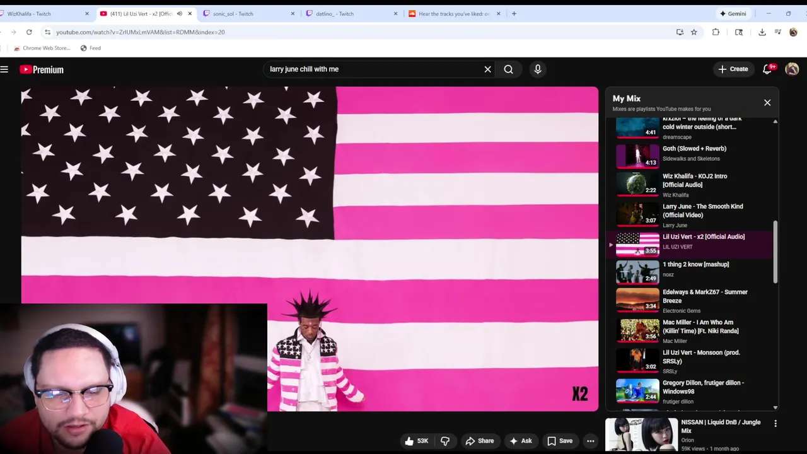Open more actions ellipsis under video
Image resolution: width=807 pixels, height=454 pixels.
(590, 441)
